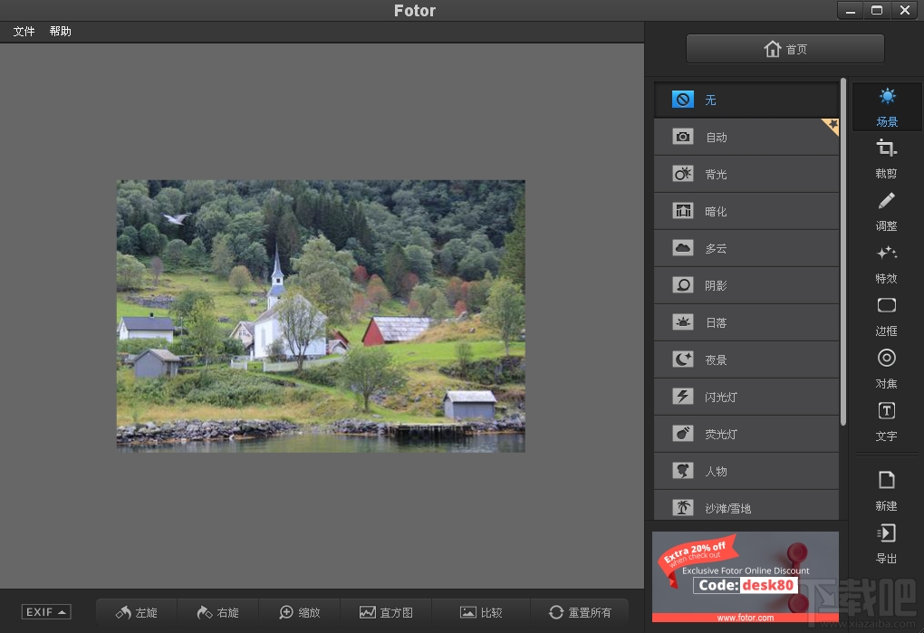
Task: Open the Fotor discount ad banner
Action: pos(746,577)
